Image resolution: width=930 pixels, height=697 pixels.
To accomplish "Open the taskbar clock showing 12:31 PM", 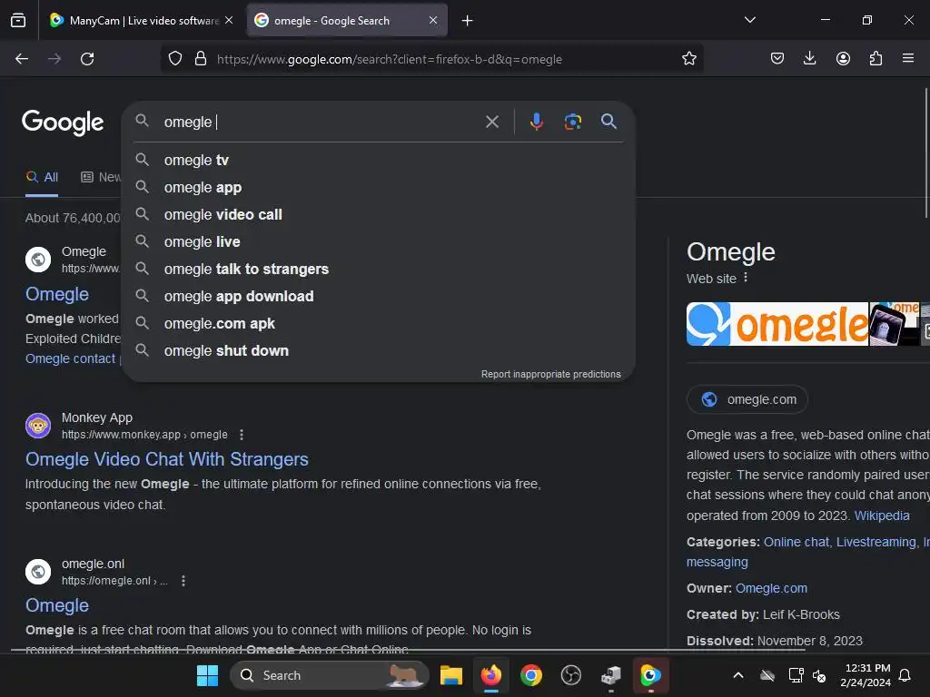I will [x=866, y=675].
